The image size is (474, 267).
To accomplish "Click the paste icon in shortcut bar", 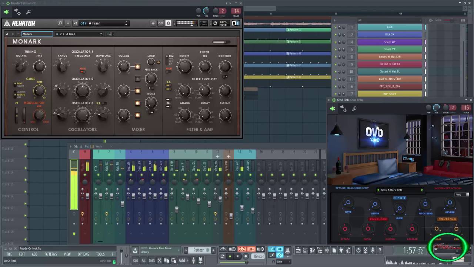I will (173, 261).
